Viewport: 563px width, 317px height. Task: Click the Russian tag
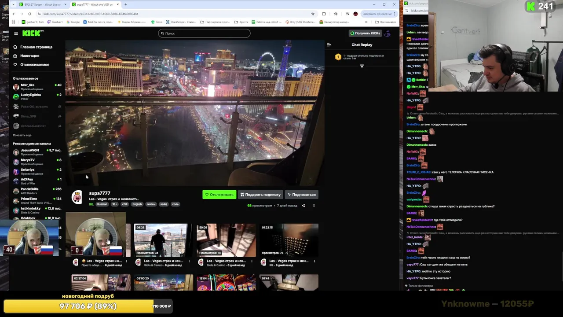(x=102, y=204)
